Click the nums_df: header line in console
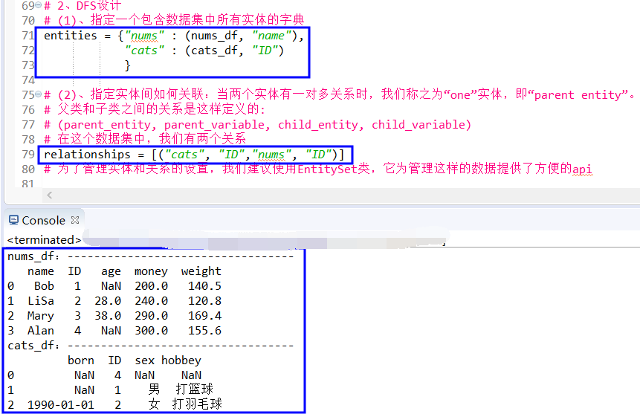This screenshot has width=640, height=414. pos(151,256)
